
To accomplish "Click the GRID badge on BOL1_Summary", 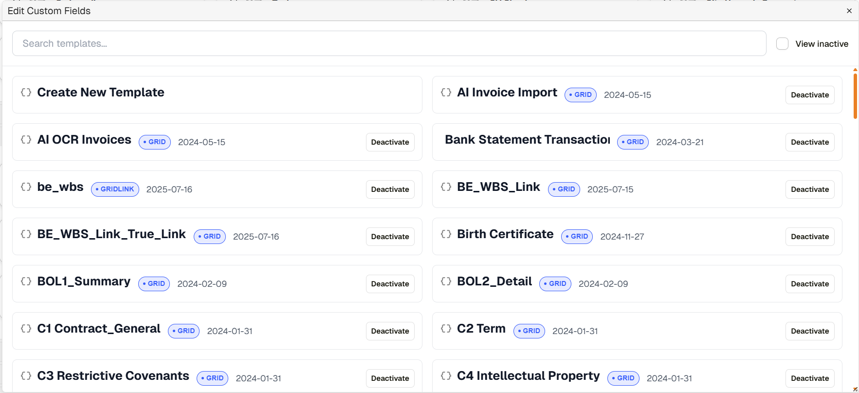I will (x=154, y=283).
